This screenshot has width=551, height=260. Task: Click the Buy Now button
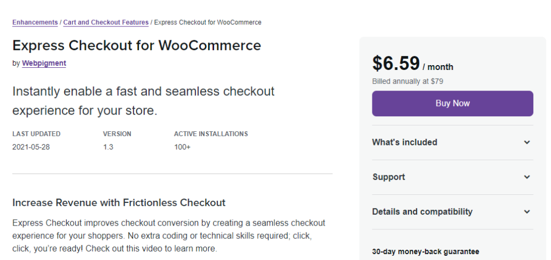[x=453, y=103]
